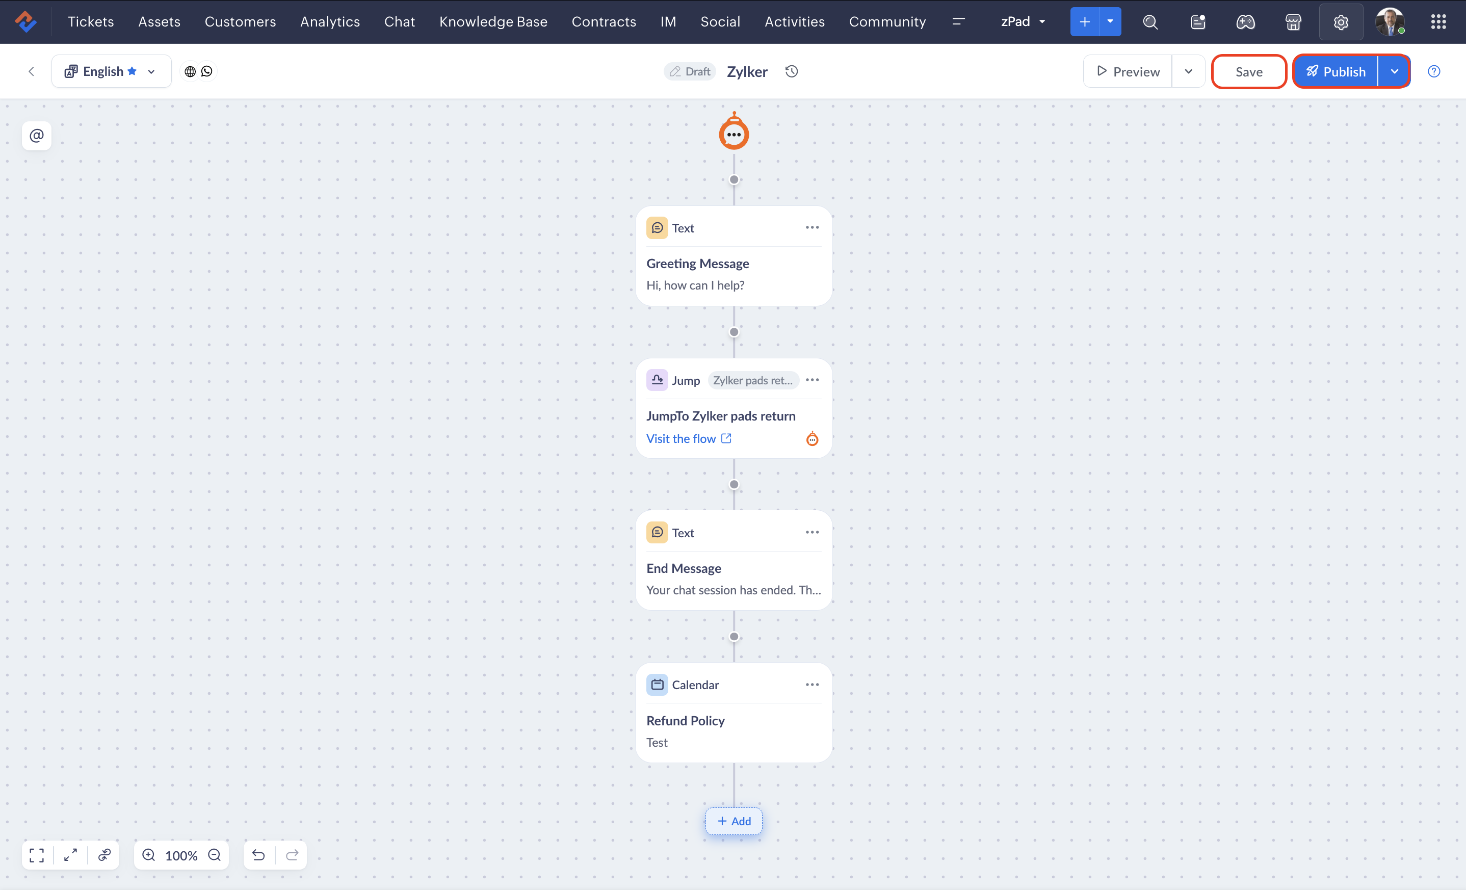The height and width of the screenshot is (890, 1466).
Task: Click the bot start node icon
Action: [x=734, y=133]
